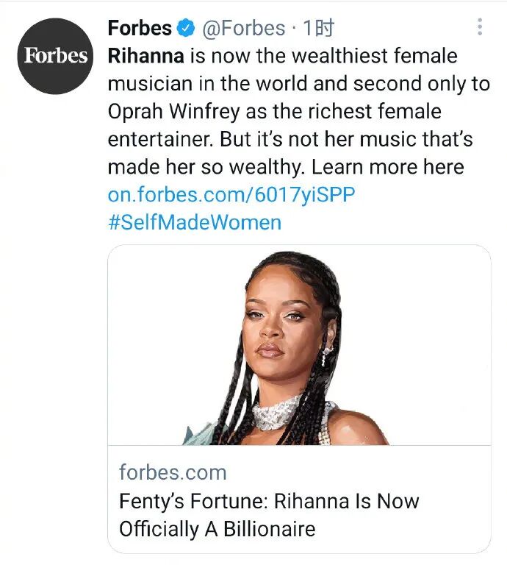Click the Forbes display name
This screenshot has height=565, width=507.
point(140,29)
